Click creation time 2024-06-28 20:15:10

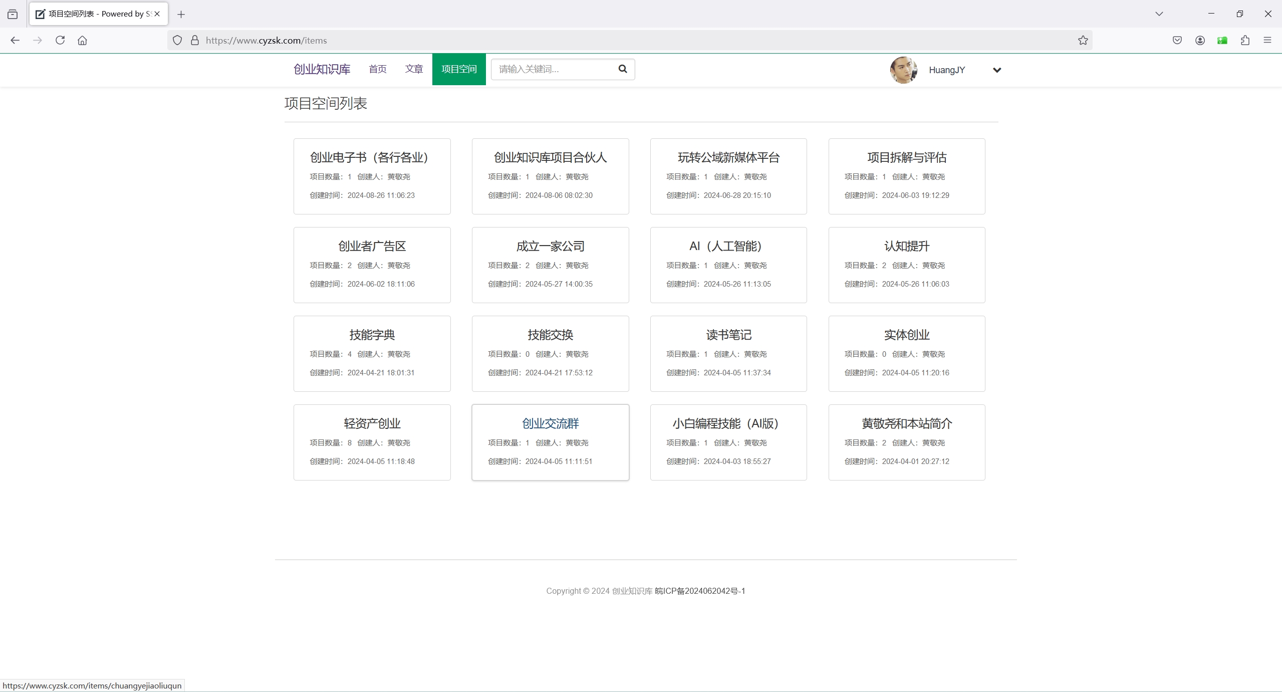tap(737, 195)
